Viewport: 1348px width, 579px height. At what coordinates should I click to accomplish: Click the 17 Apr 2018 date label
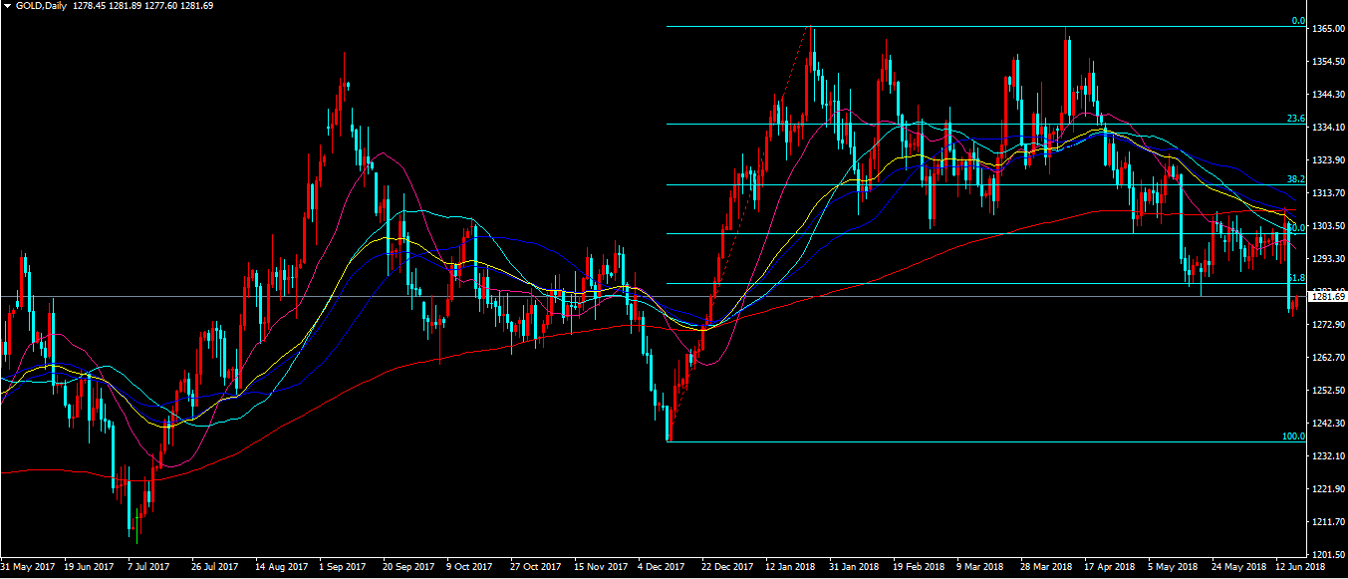pos(1110,567)
